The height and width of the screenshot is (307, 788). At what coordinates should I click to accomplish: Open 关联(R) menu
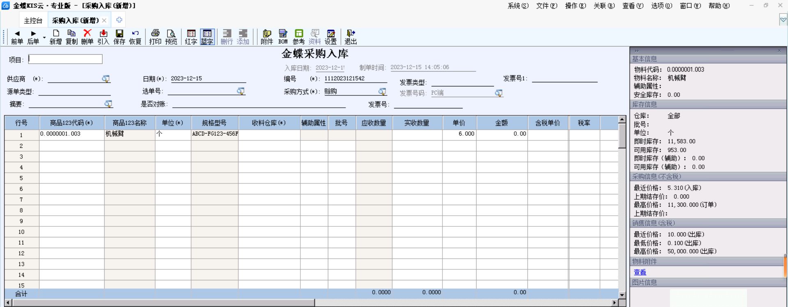(604, 6)
